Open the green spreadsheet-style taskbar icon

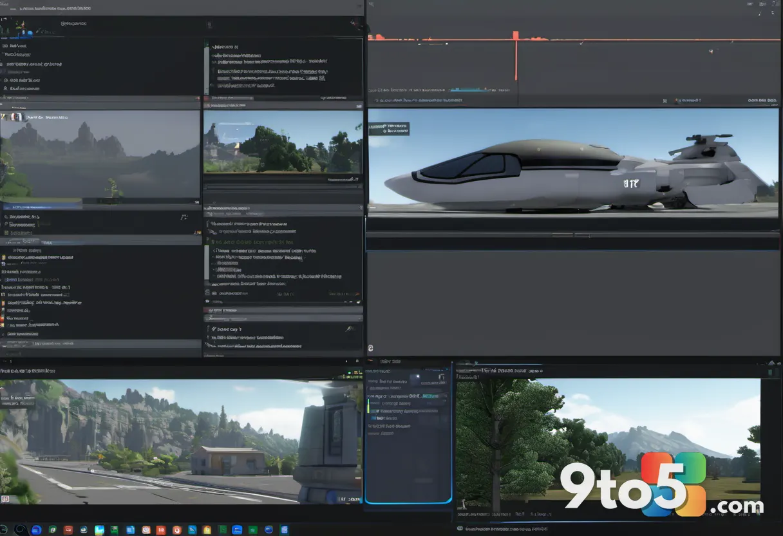point(114,530)
